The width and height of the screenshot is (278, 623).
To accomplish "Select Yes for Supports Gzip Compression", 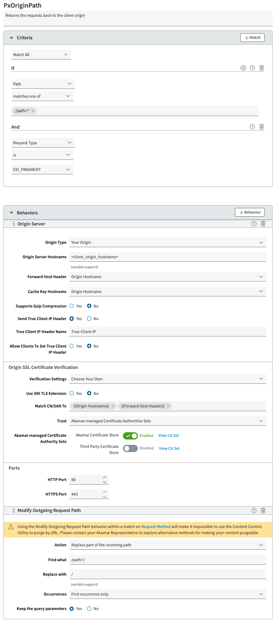I will 72,306.
